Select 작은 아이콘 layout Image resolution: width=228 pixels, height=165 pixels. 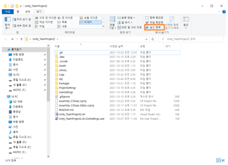click(x=44, y=22)
